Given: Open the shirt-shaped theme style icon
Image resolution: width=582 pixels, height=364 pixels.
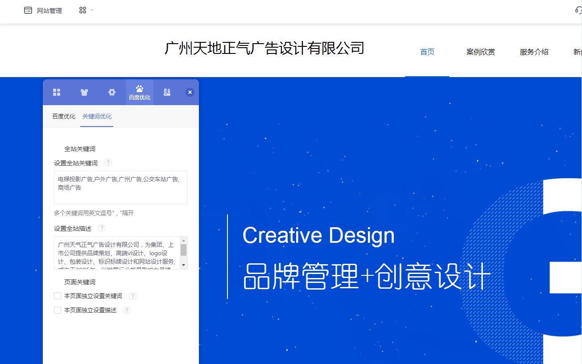Looking at the screenshot, I should click(84, 92).
